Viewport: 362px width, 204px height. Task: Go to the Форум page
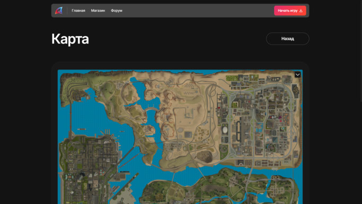tap(117, 11)
